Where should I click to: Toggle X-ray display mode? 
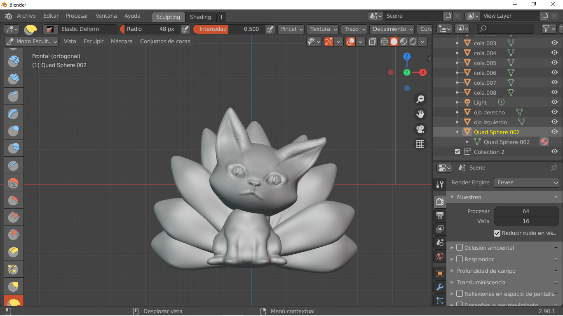point(373,42)
